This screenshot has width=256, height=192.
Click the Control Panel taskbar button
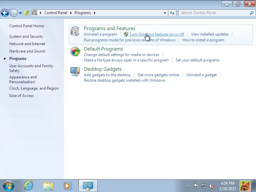tap(88, 186)
